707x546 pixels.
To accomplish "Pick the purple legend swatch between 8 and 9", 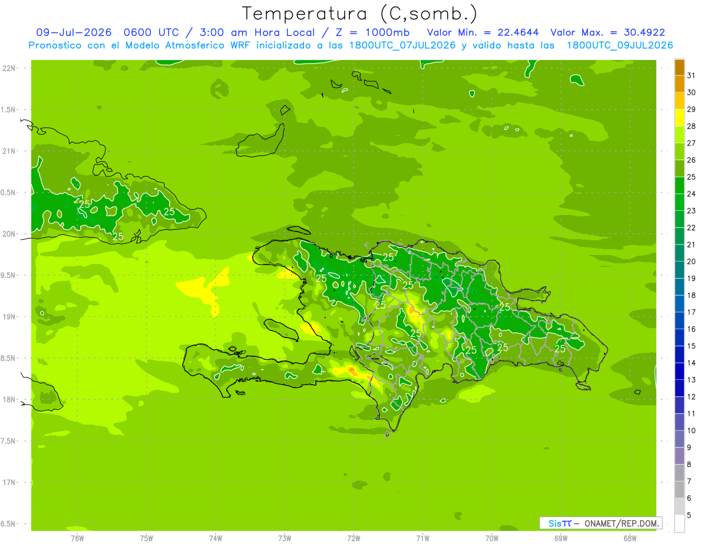I will tap(679, 456).
